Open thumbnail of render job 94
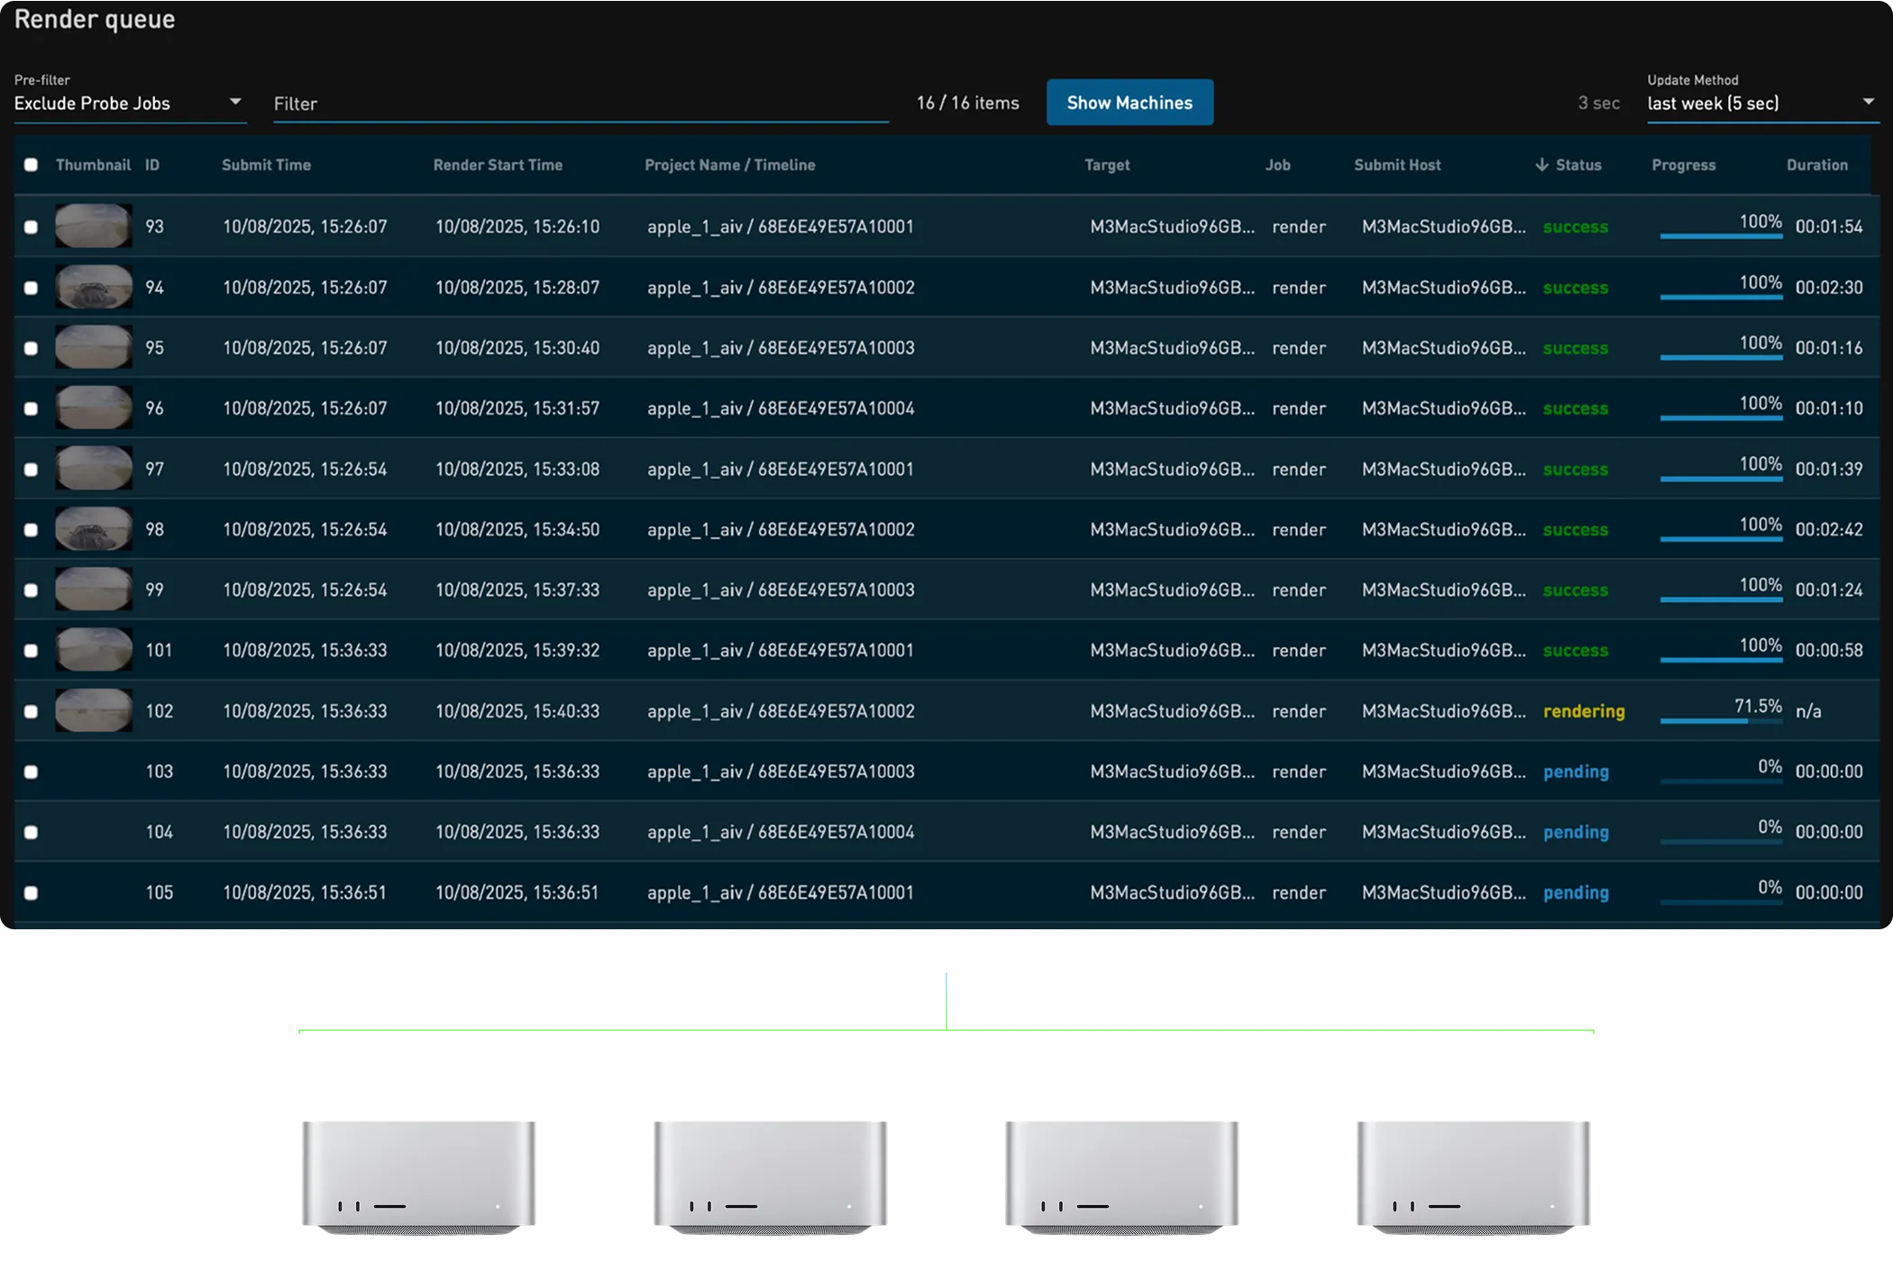The height and width of the screenshot is (1279, 1893). [x=93, y=287]
